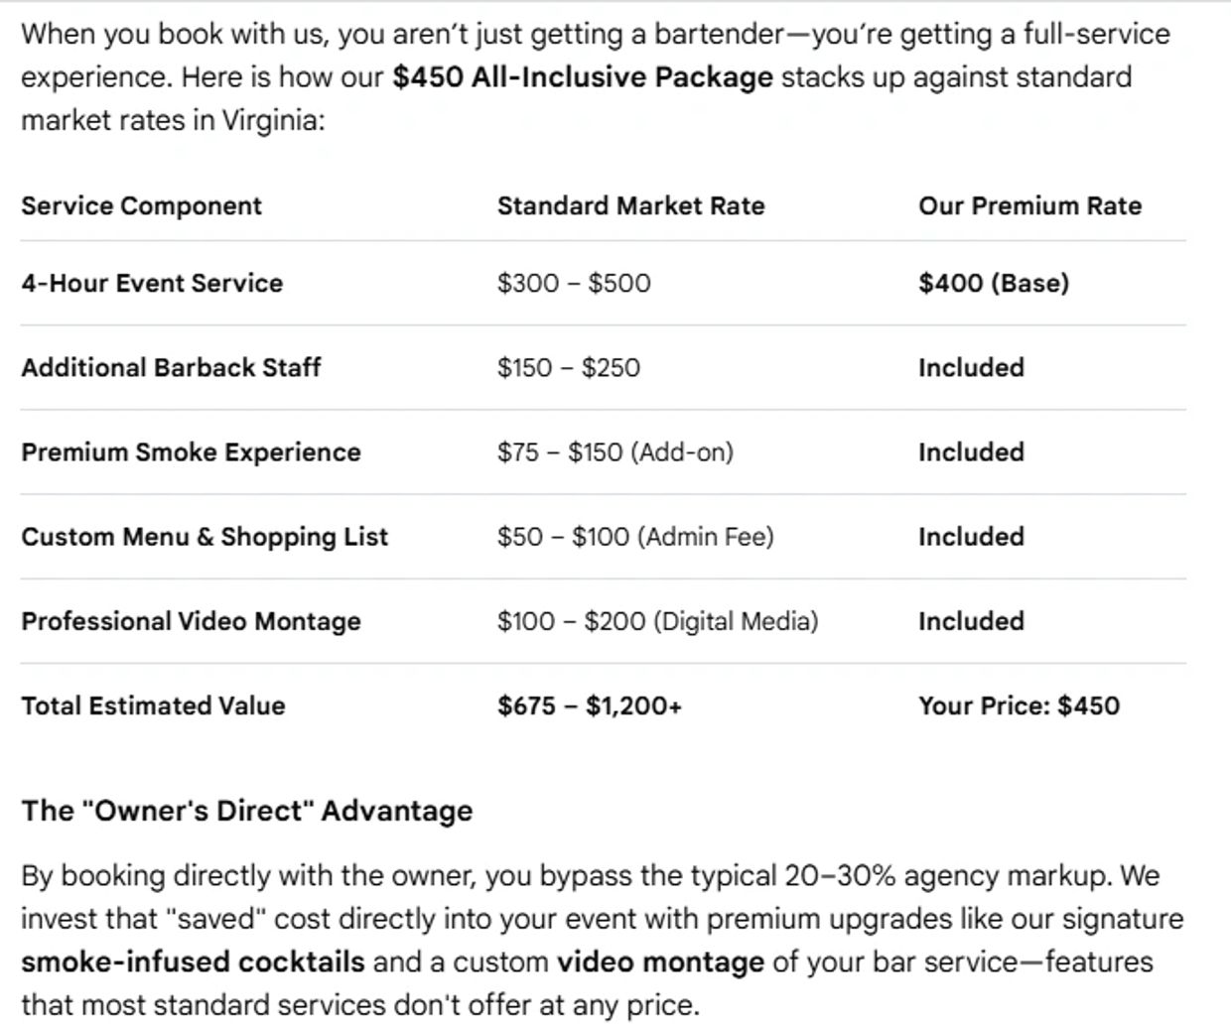
Task: Click the "Total Estimated Value" row label
Action: point(153,706)
